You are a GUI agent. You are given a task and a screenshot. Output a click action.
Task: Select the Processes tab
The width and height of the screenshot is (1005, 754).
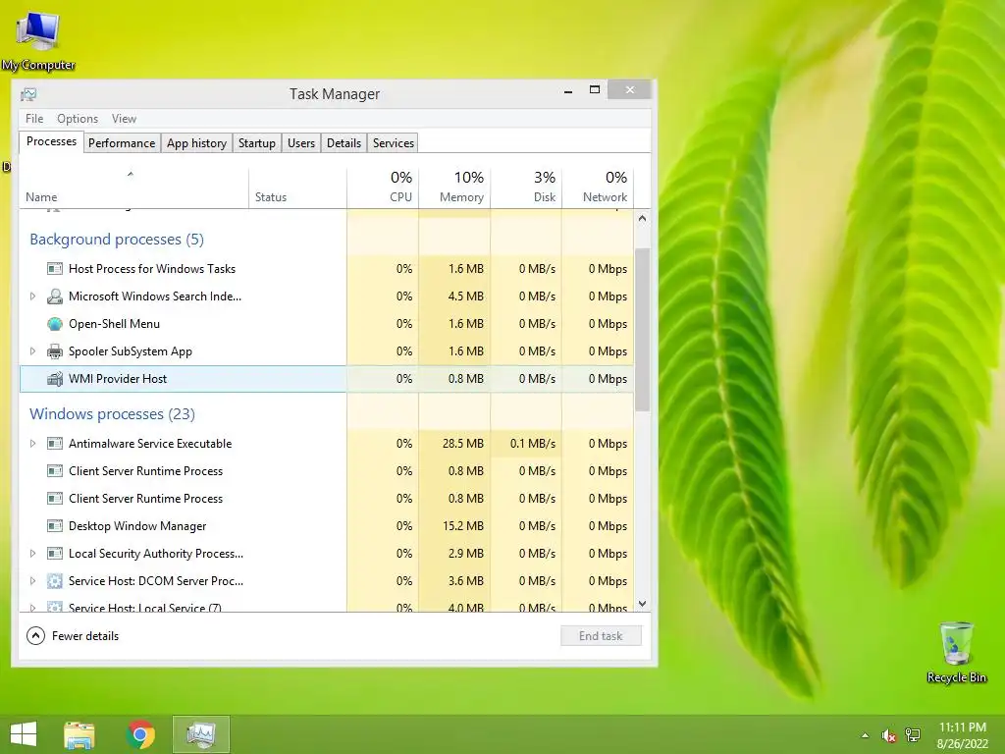tap(51, 141)
